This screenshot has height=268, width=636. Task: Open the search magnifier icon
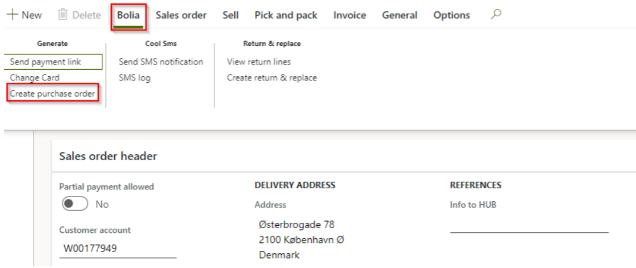496,15
